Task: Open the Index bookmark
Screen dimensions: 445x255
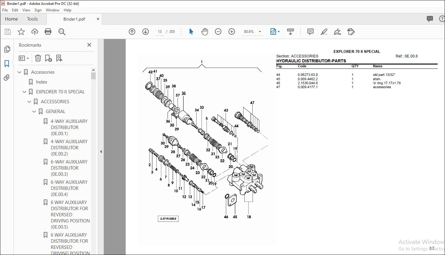Action: [42, 82]
